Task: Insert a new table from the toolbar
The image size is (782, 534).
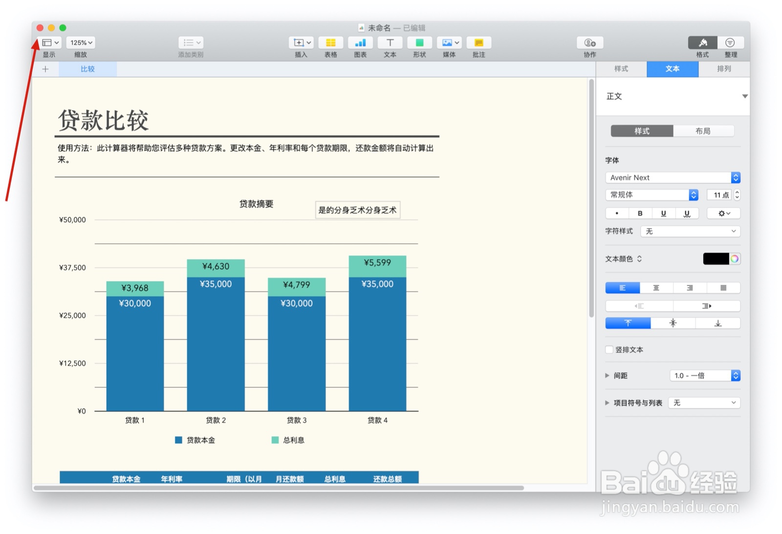Action: coord(331,43)
